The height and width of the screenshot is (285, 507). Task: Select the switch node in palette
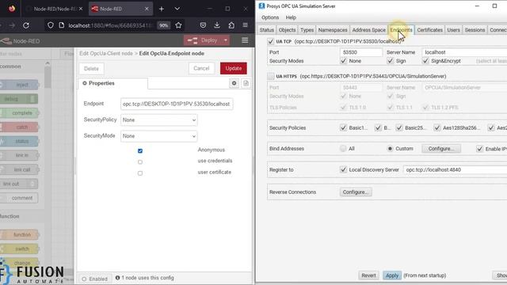[x=19, y=249]
